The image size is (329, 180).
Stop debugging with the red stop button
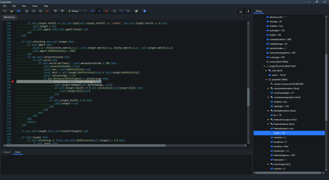[x=107, y=11]
